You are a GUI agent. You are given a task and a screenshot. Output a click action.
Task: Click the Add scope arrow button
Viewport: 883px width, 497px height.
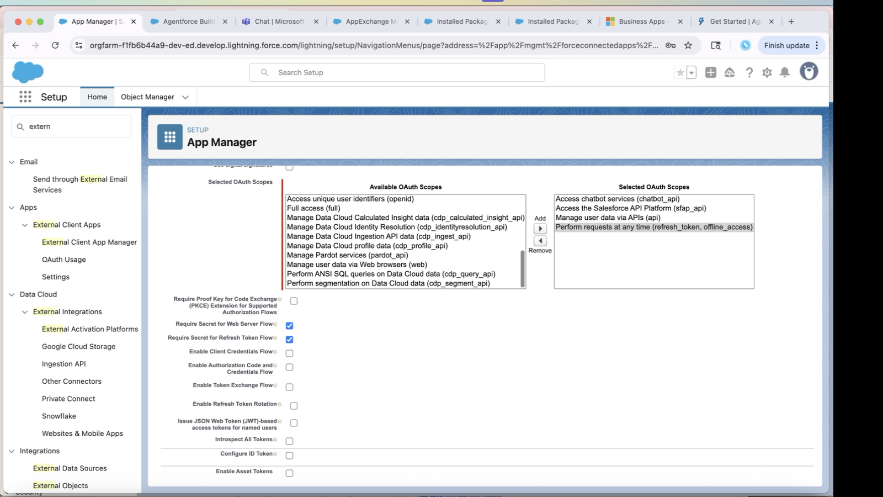point(540,229)
